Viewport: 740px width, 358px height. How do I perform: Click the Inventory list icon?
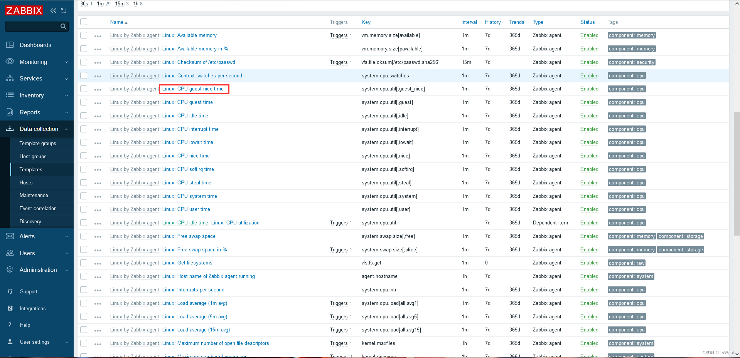click(10, 95)
